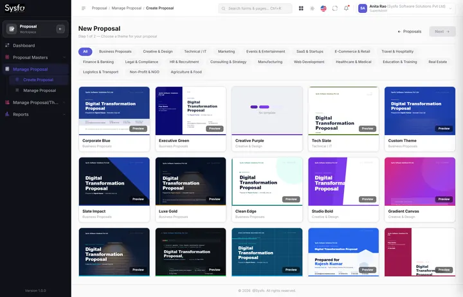Select the Slate Impact theme thumbnail
The height and width of the screenshot is (297, 463).
pyautogui.click(x=114, y=181)
